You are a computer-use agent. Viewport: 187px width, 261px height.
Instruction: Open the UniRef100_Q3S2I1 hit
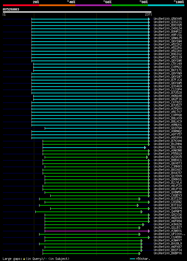[168, 22]
